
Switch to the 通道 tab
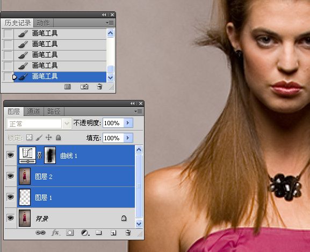[33, 112]
